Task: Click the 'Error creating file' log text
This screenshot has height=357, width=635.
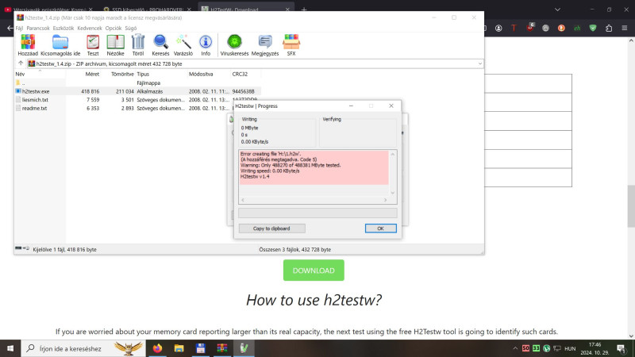Action: pos(271,154)
